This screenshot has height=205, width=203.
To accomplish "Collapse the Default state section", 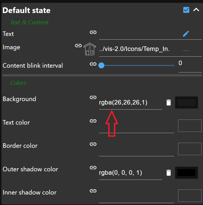I will (x=196, y=10).
